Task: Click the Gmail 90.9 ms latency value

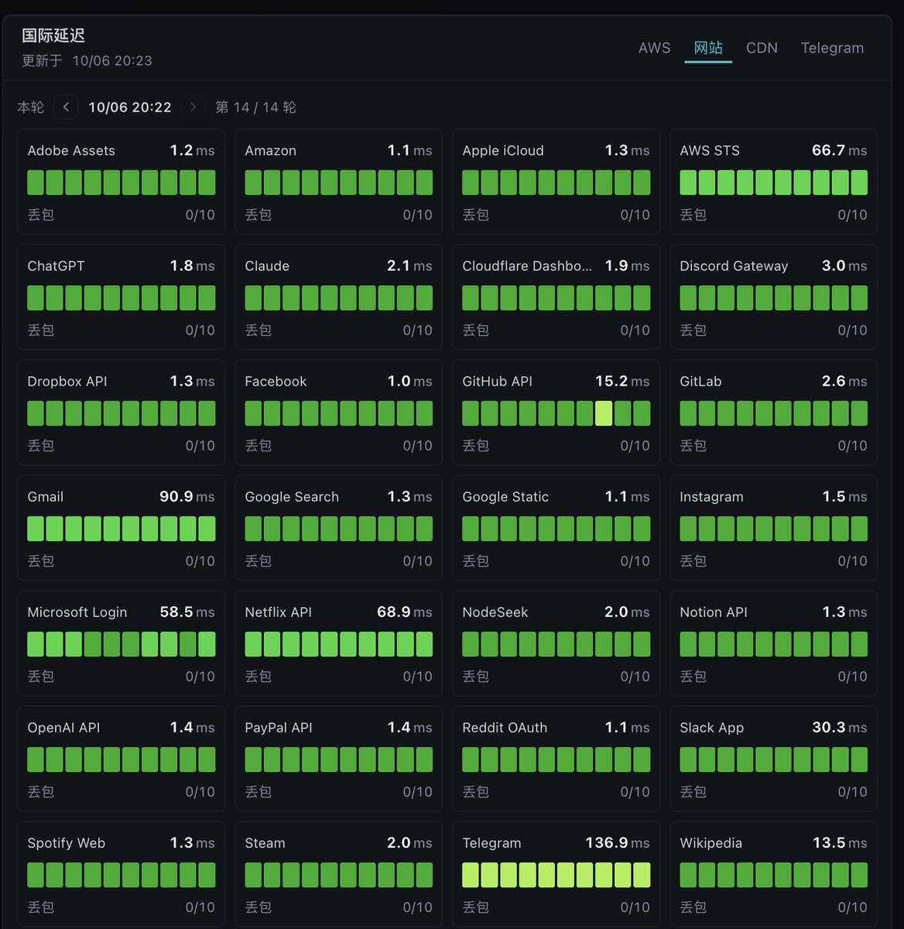Action: click(x=187, y=496)
